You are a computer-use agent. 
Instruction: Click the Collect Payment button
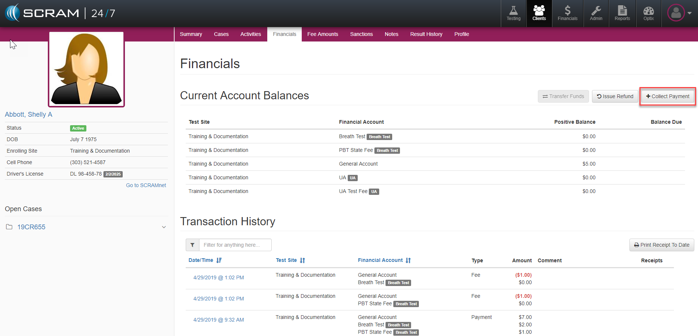tap(667, 96)
